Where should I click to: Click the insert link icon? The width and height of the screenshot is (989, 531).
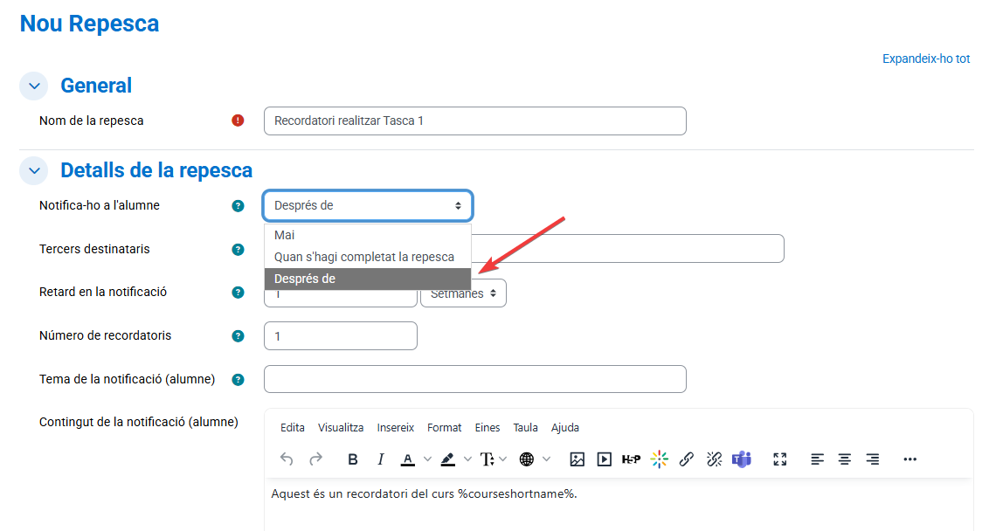(687, 459)
